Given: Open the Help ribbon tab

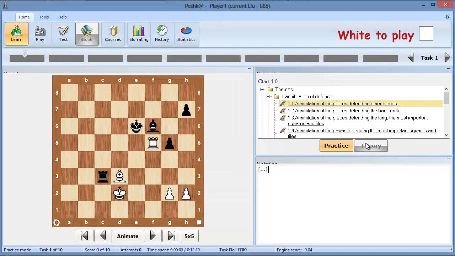Looking at the screenshot, I should [x=63, y=17].
